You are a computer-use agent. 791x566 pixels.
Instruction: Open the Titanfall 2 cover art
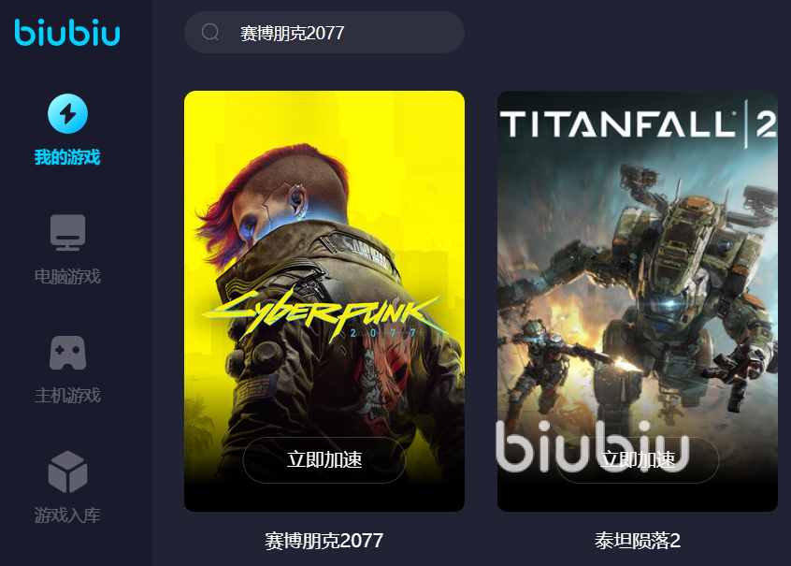638,301
